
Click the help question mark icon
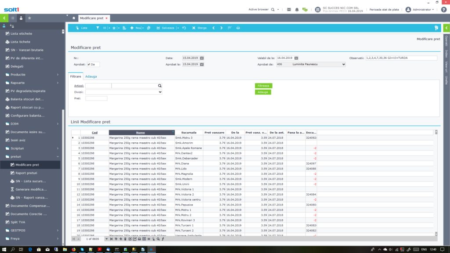pos(444,10)
